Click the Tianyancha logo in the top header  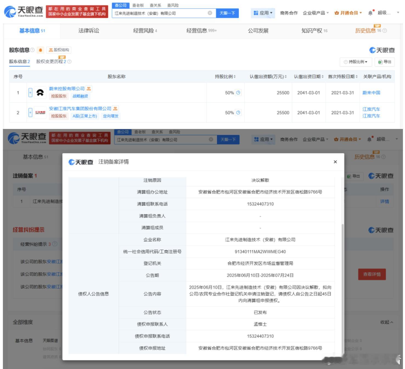coord(24,12)
